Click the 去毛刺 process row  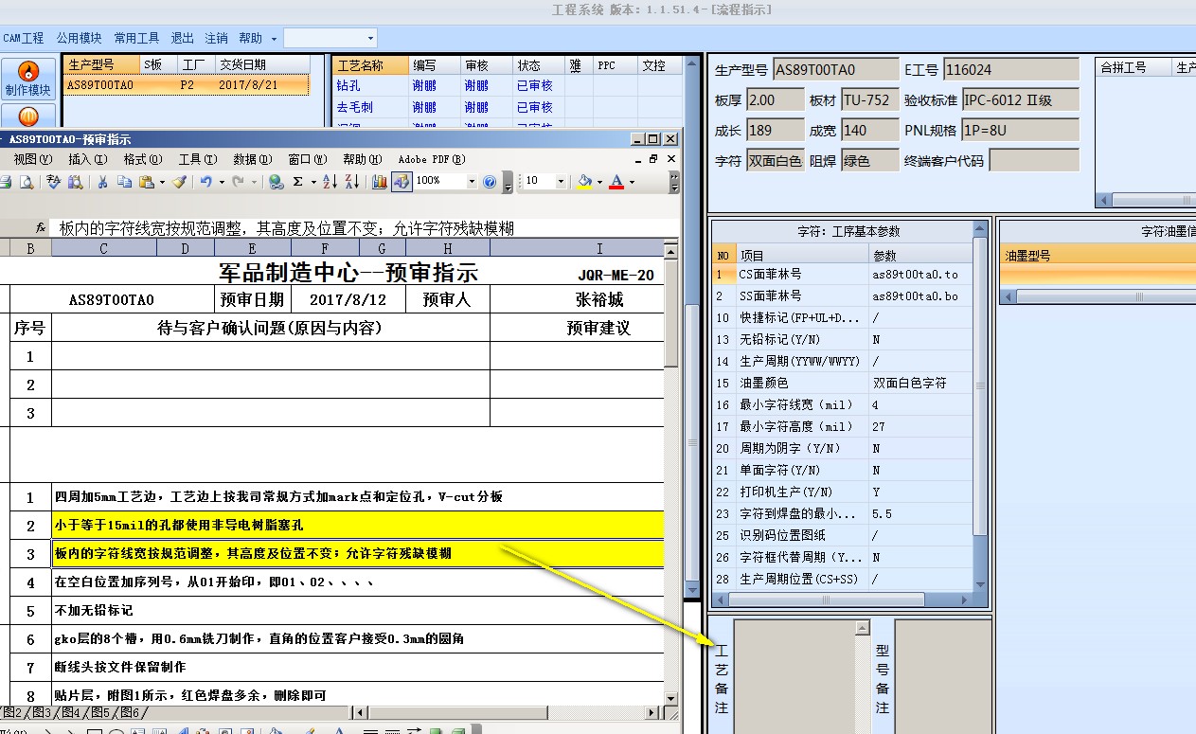[x=509, y=107]
